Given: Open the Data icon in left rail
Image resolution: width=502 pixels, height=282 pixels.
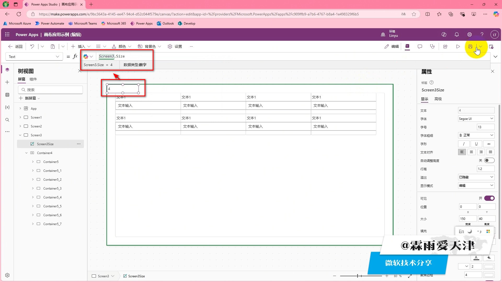Looking at the screenshot, I should click(x=7, y=95).
